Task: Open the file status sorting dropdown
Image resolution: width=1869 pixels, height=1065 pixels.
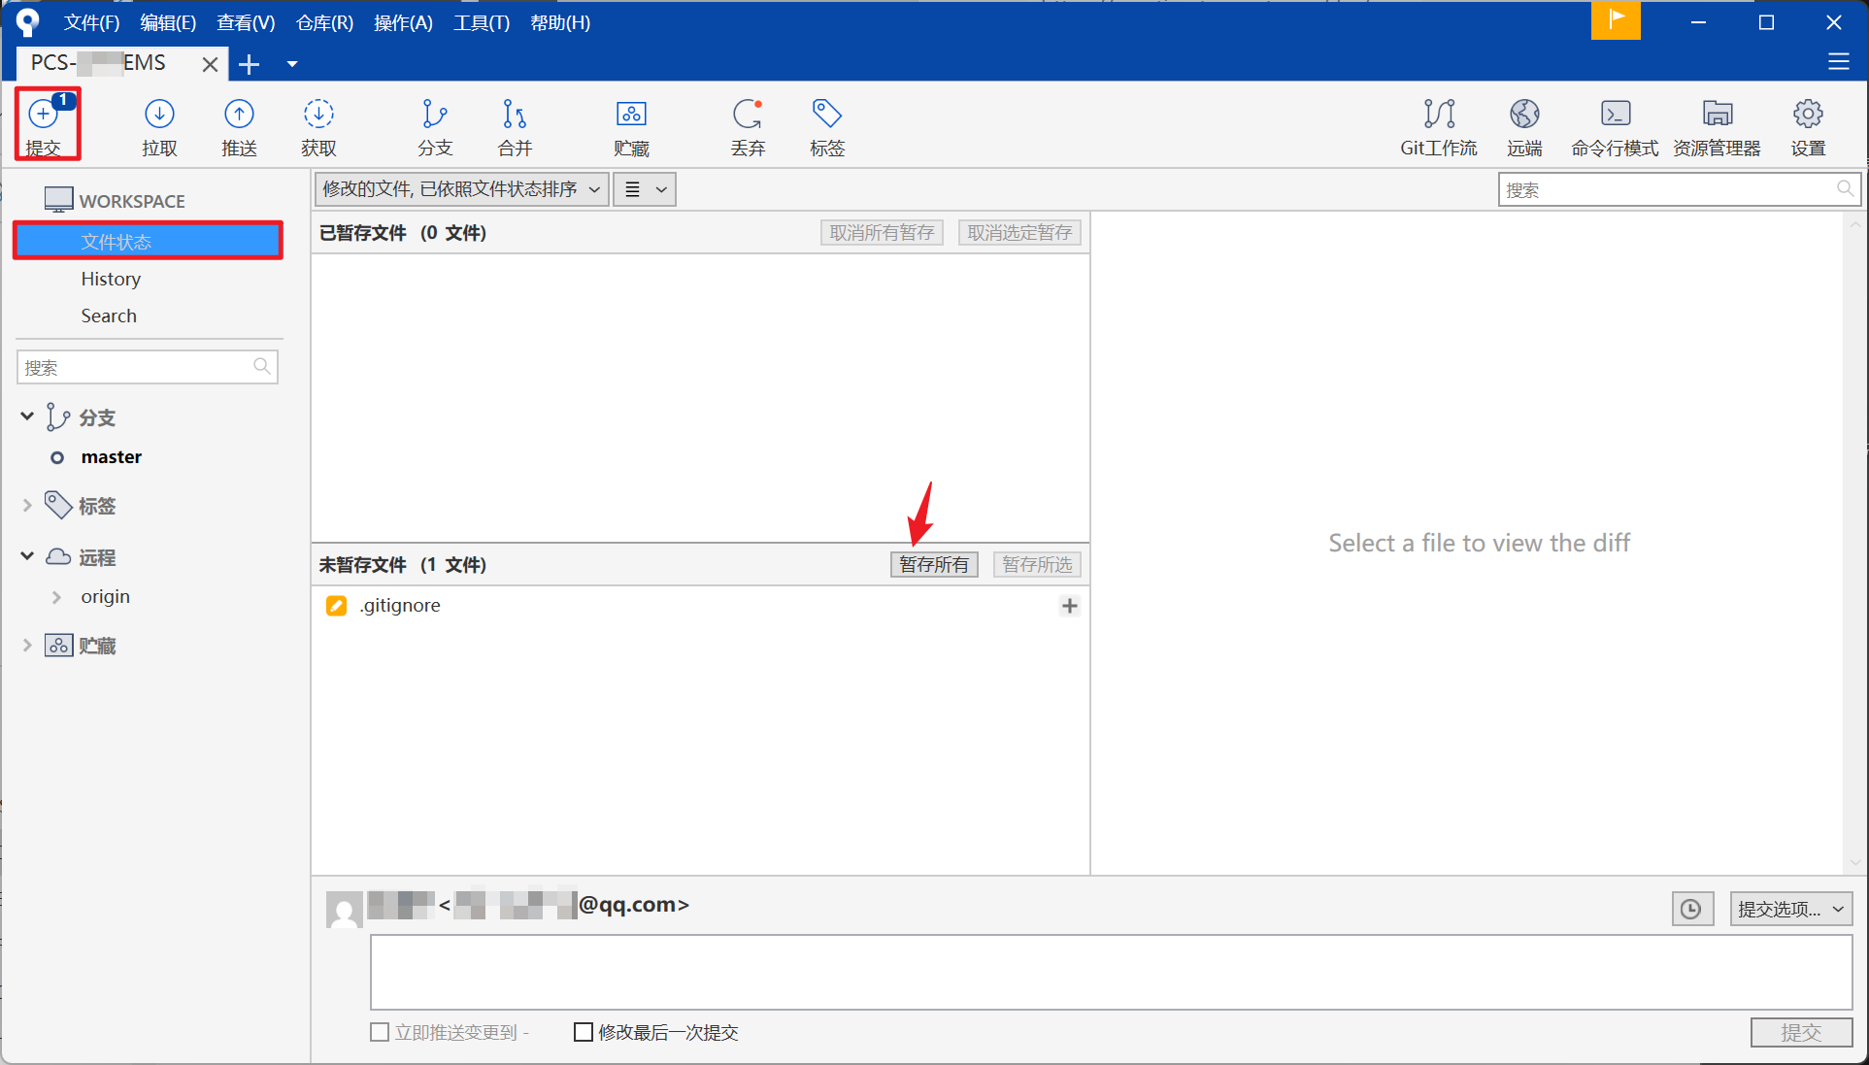Action: pos(461,189)
